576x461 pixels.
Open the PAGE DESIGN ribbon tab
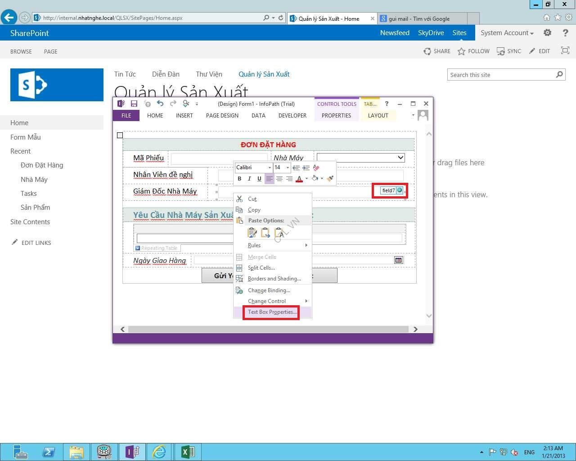click(222, 116)
